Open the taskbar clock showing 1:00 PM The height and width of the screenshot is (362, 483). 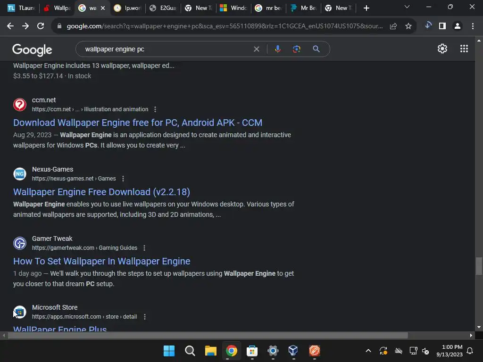tap(450, 351)
